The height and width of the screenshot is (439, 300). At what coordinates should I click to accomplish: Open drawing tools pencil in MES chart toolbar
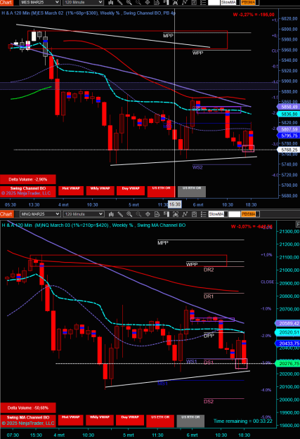coord(120,3)
